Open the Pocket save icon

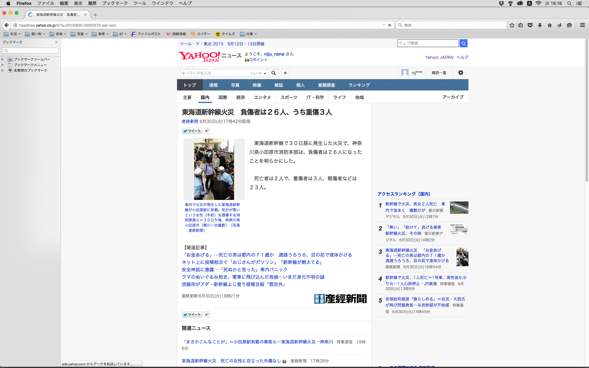[x=530, y=25]
